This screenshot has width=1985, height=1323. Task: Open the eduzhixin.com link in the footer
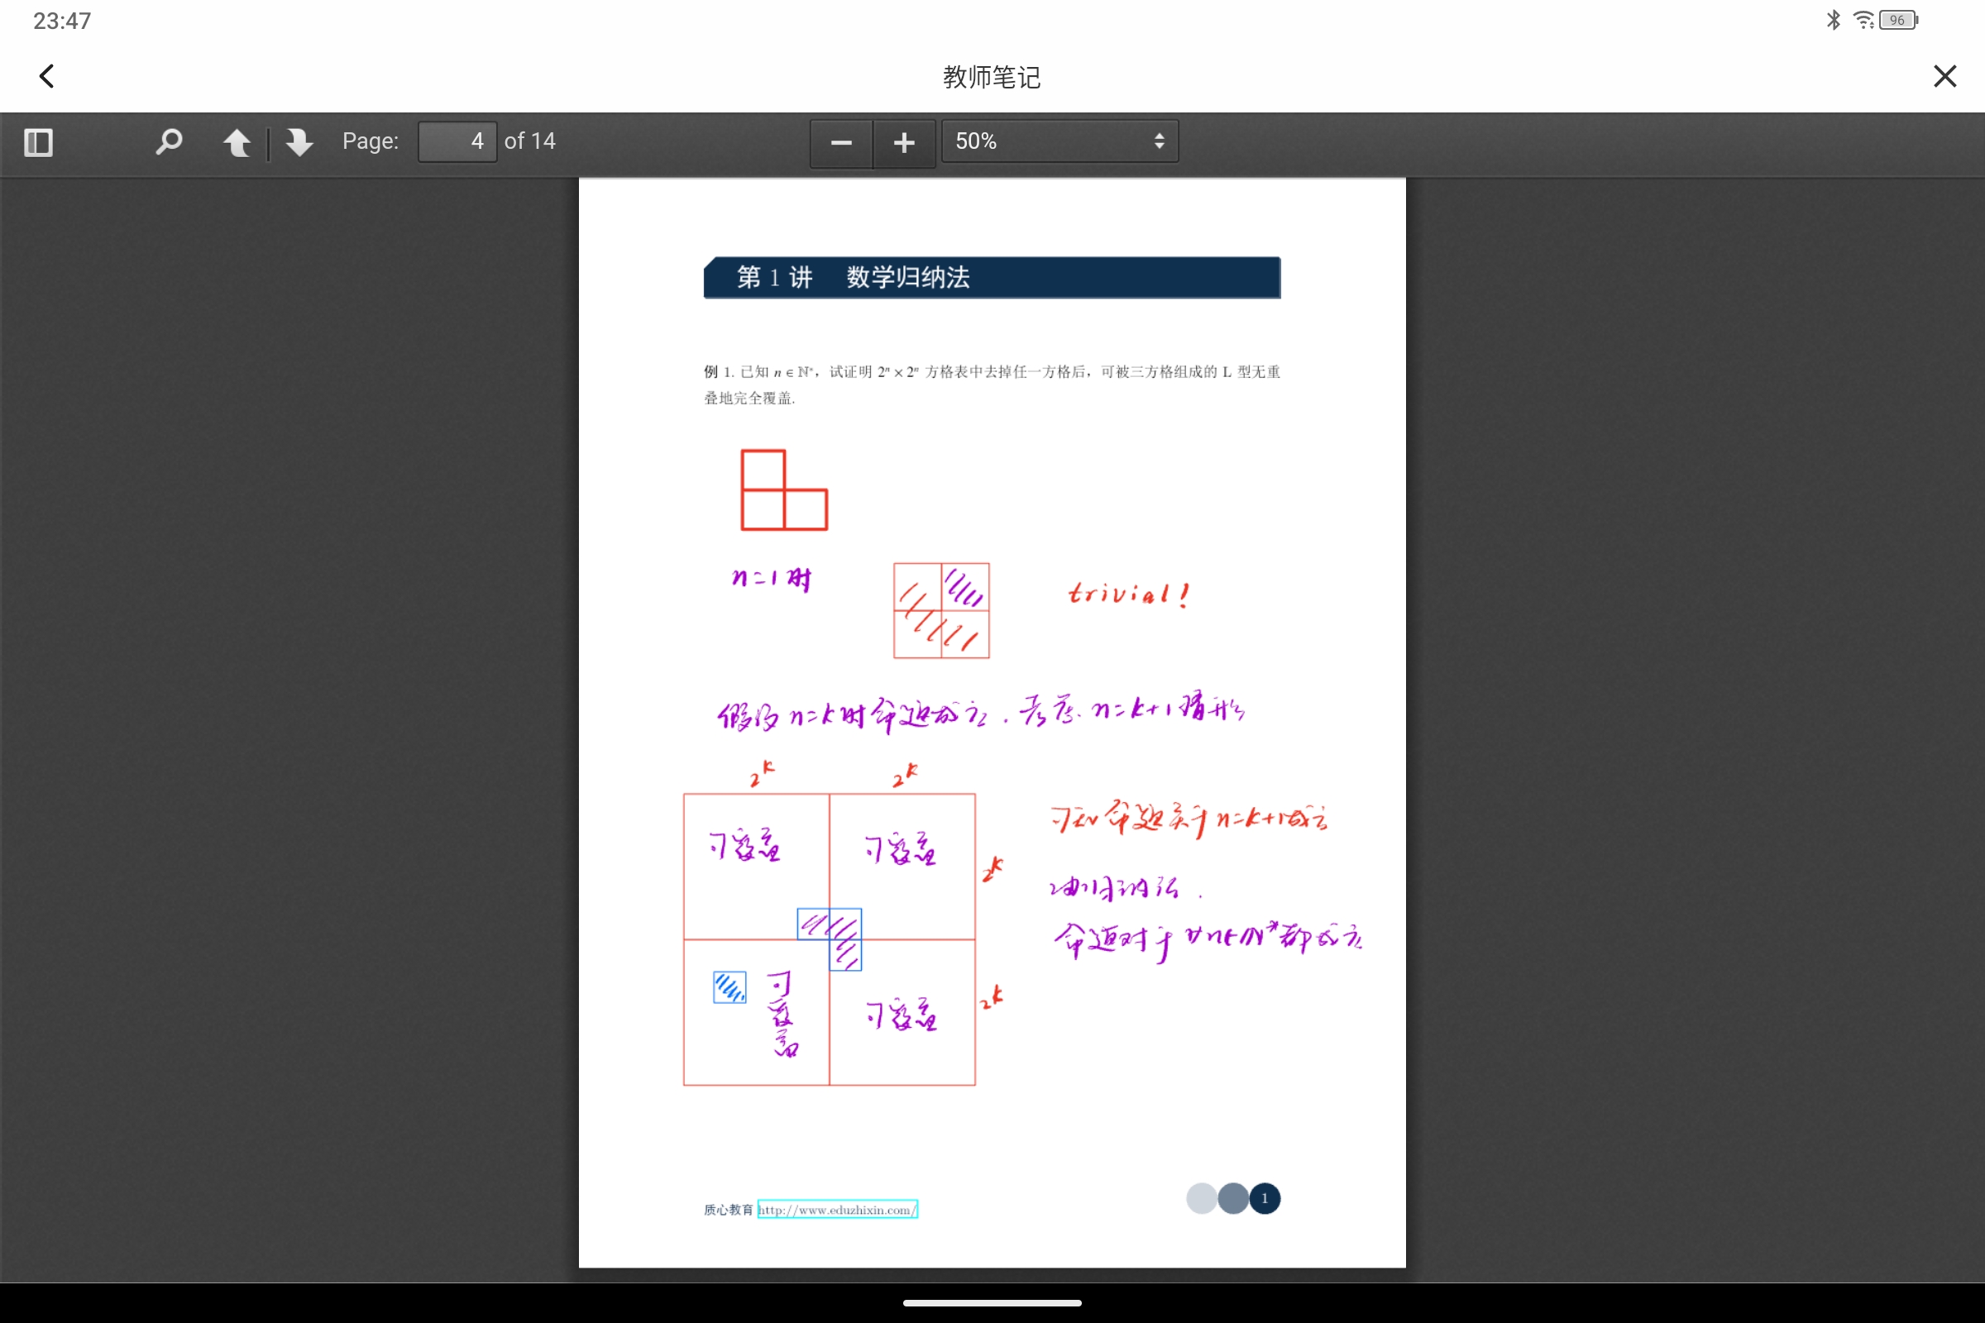(837, 1209)
